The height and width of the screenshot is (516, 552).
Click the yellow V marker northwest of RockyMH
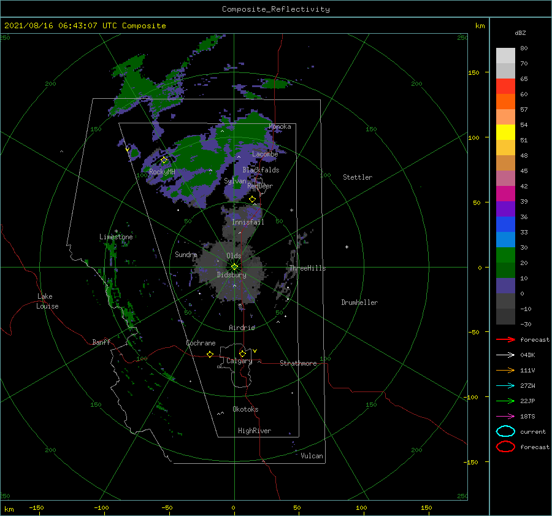click(x=127, y=150)
